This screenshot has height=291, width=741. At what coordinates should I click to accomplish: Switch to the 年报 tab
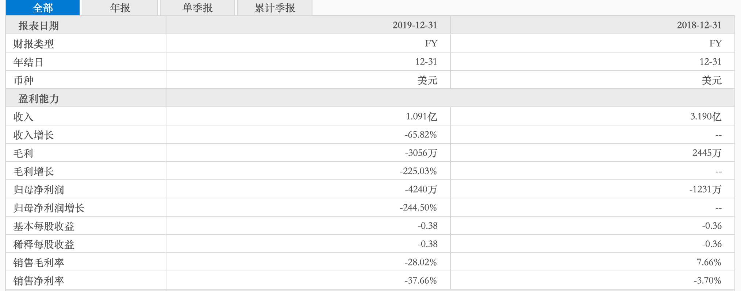click(120, 8)
